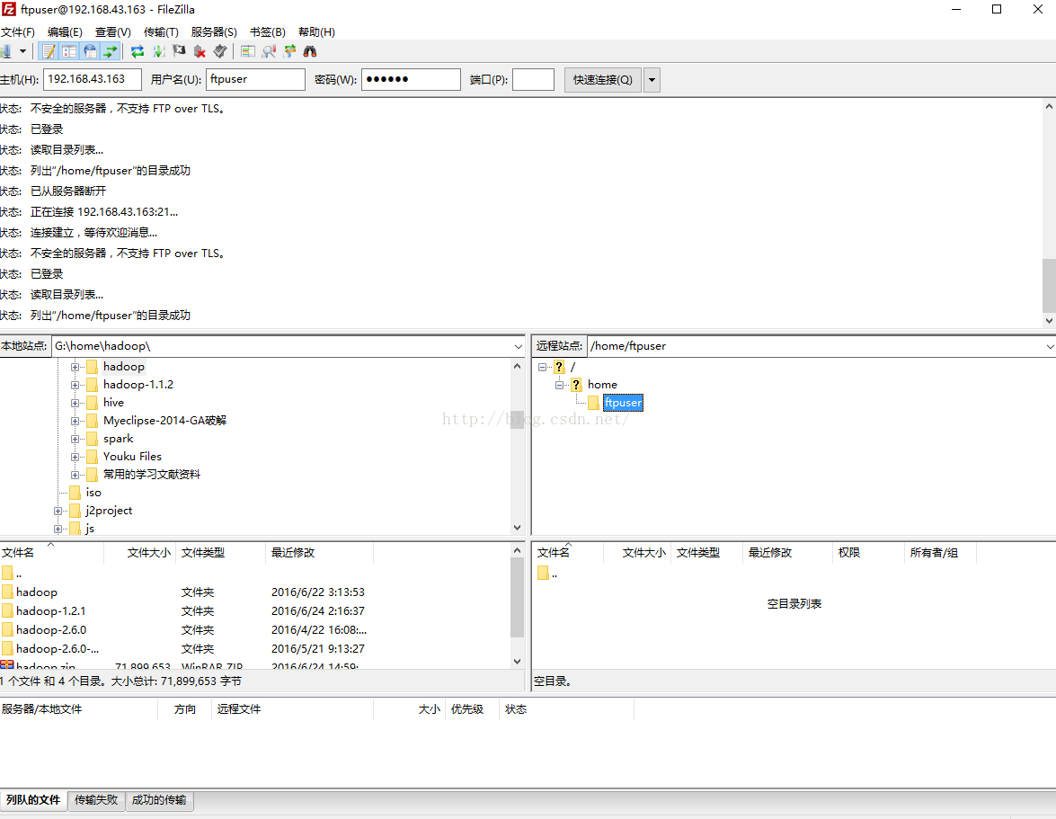Screen dimensions: 1056x819
Task: Open the 编辑(E) menu
Action: point(65,31)
